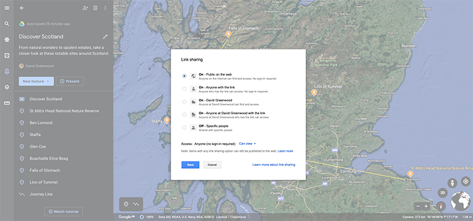
Task: Open Voyager ship wheel icon
Action: [7, 39]
